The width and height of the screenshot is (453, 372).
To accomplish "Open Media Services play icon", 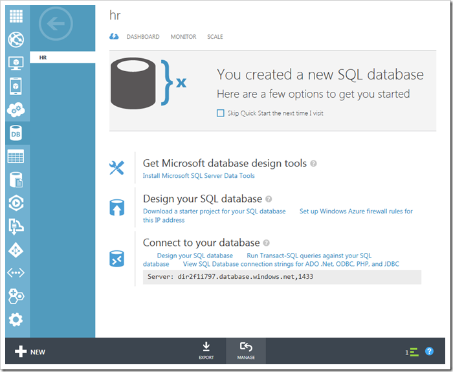I will [x=16, y=203].
